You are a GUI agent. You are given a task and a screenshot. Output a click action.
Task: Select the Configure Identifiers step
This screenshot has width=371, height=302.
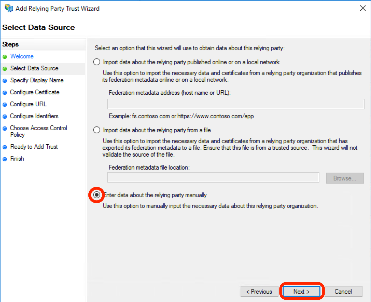(x=34, y=116)
